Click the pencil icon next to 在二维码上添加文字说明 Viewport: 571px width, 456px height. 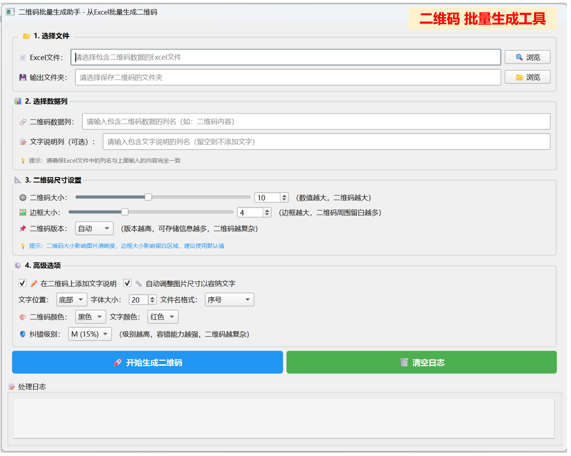tap(34, 284)
